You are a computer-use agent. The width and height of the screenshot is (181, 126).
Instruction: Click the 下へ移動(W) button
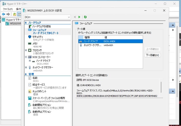click(x=152, y=55)
